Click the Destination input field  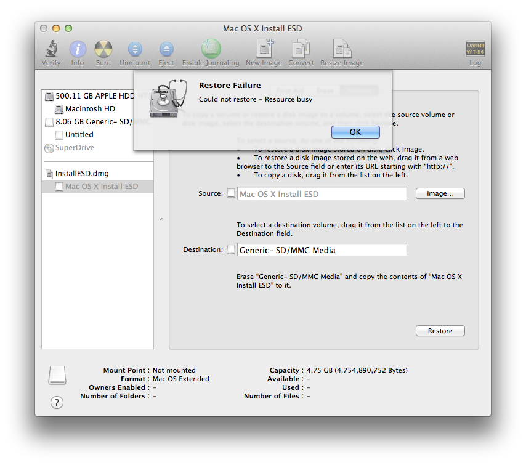click(x=322, y=249)
